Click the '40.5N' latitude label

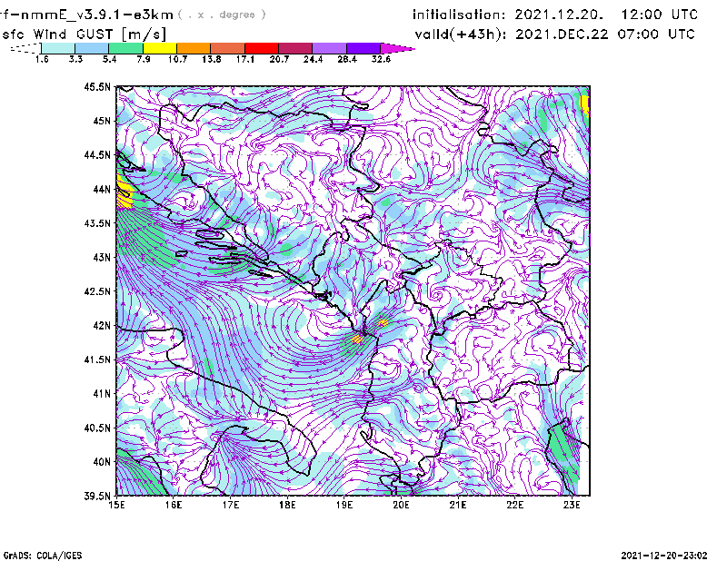pos(97,428)
